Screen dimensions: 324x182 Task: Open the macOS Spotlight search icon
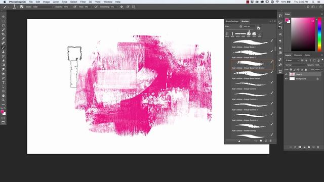pyautogui.click(x=313, y=2)
